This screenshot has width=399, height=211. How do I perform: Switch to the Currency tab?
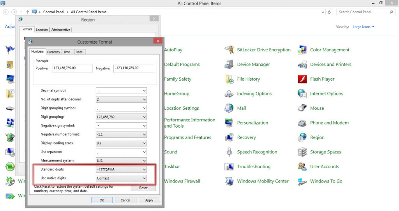pyautogui.click(x=53, y=52)
